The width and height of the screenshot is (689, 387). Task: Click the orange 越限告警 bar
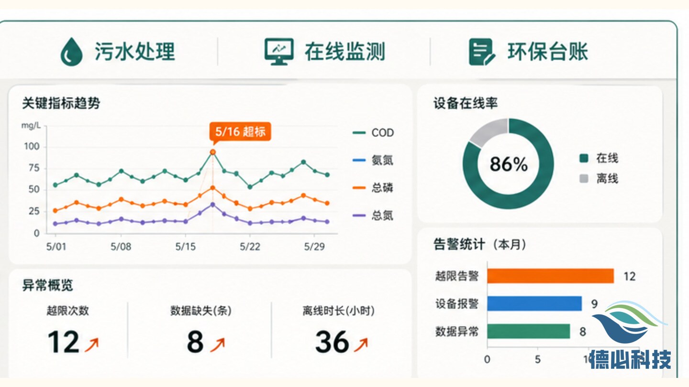click(551, 276)
